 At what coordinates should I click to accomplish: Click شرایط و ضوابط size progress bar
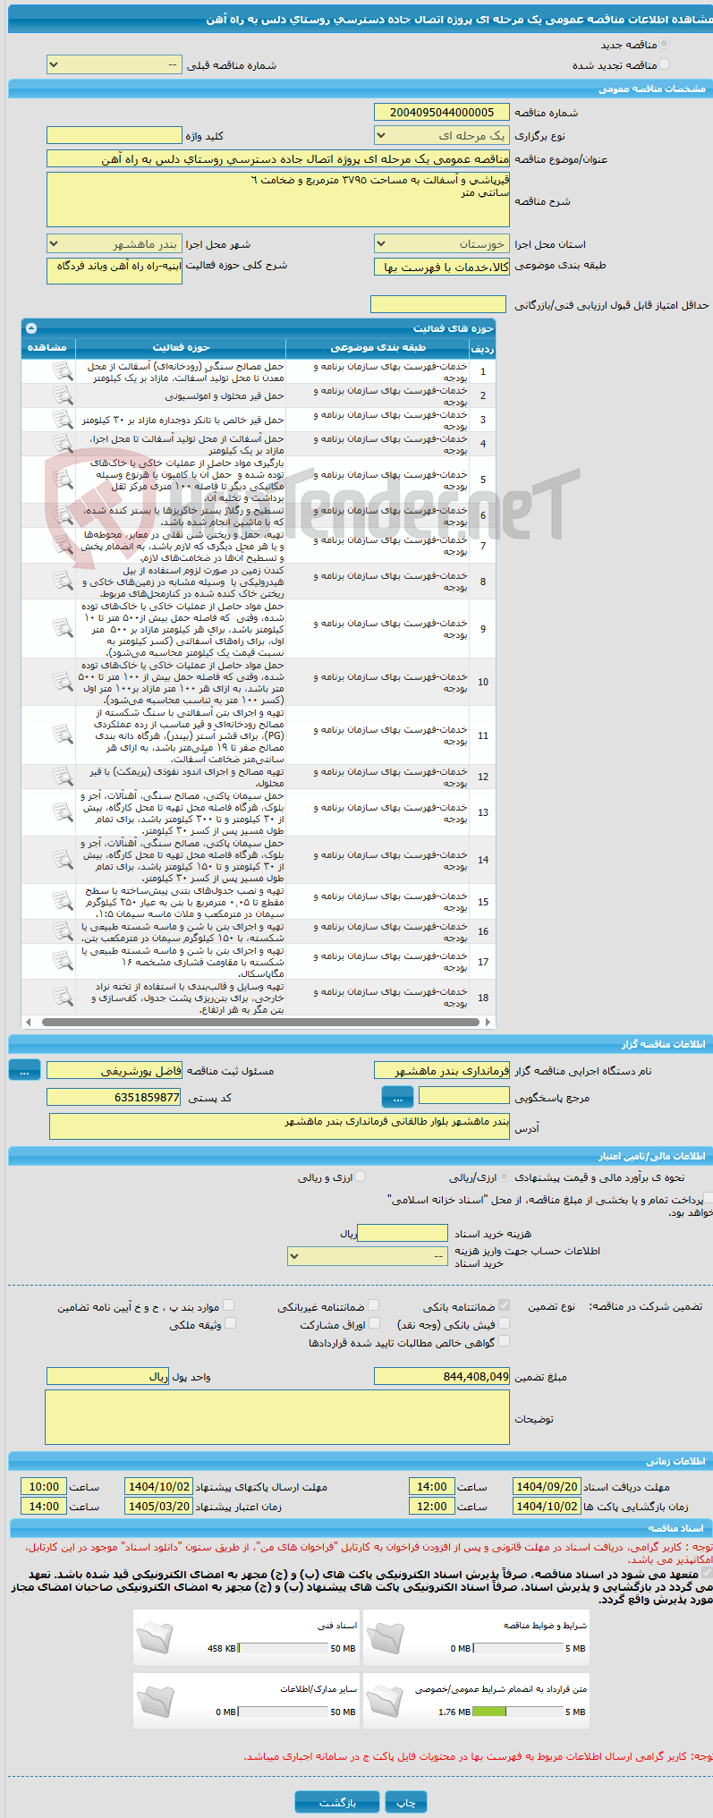click(x=518, y=1648)
